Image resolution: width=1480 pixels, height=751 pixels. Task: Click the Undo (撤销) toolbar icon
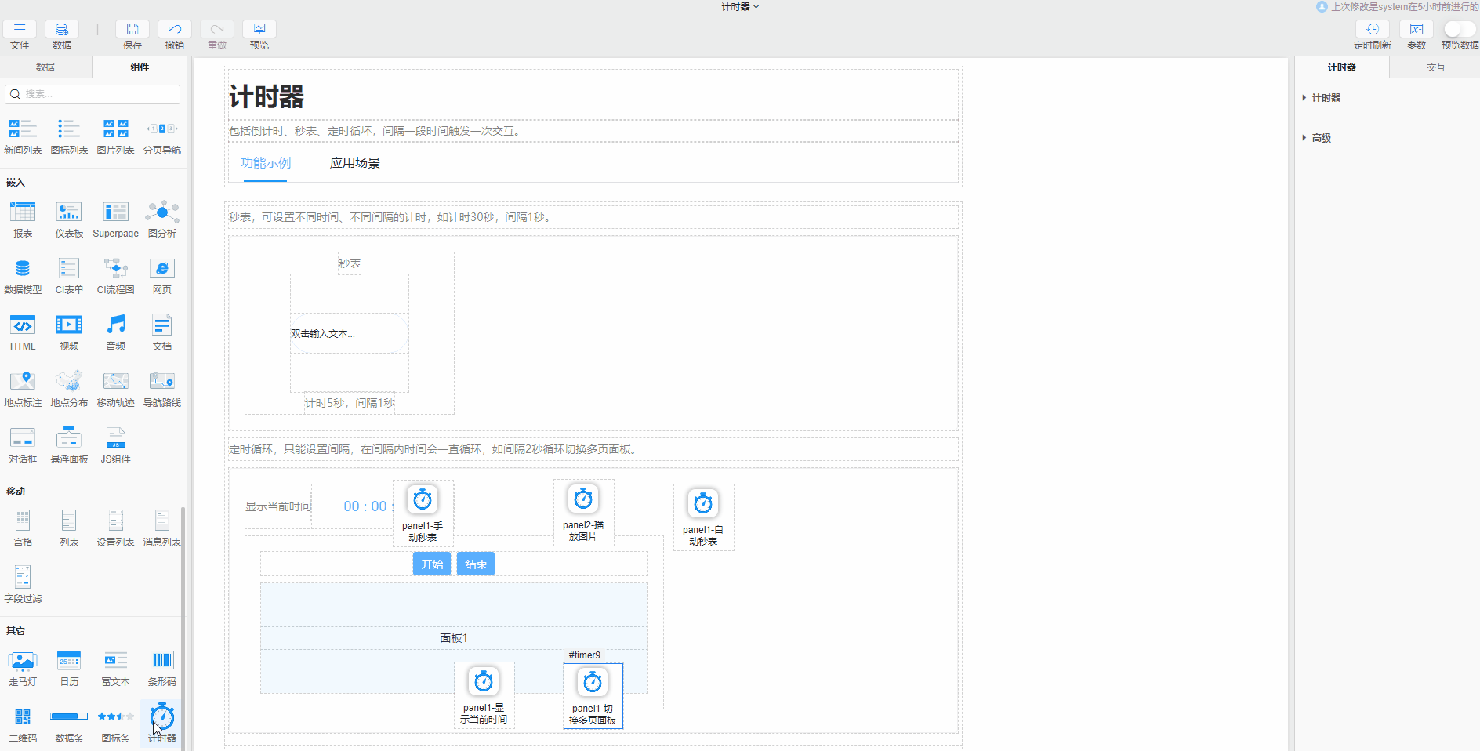[174, 30]
